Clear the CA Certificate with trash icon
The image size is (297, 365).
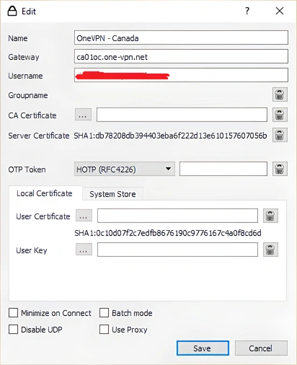point(280,115)
